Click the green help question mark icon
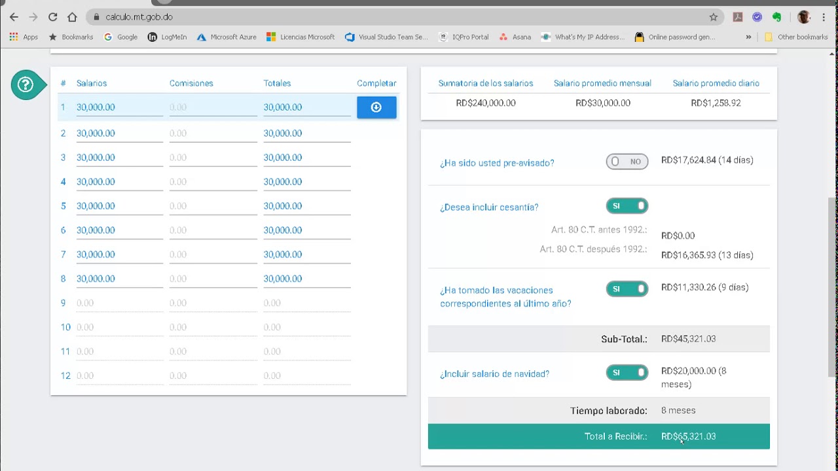The image size is (838, 471). 26,84
